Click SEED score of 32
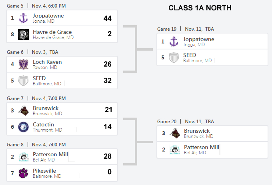 107,81
